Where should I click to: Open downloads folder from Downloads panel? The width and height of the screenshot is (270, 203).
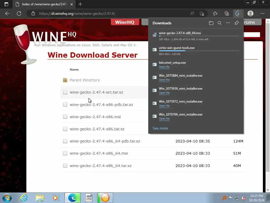tap(211, 23)
